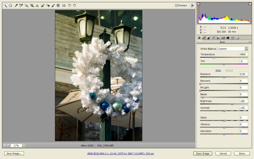Select the Crop tool

pos(32,5)
